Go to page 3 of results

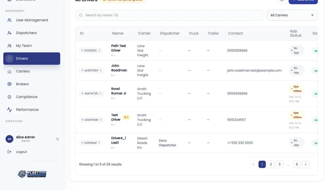279,164
